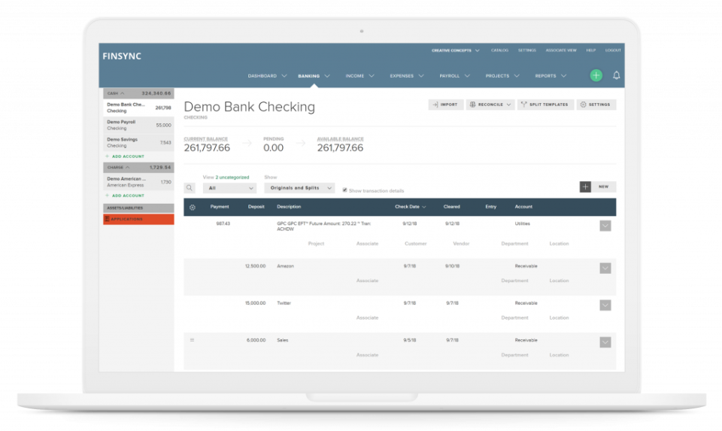Image resolution: width=722 pixels, height=431 pixels.
Task: Click the 6,000.00 deposit amount
Action: pos(256,340)
